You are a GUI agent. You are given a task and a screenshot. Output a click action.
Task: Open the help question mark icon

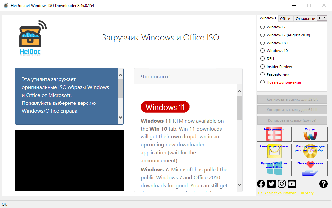(x=323, y=184)
